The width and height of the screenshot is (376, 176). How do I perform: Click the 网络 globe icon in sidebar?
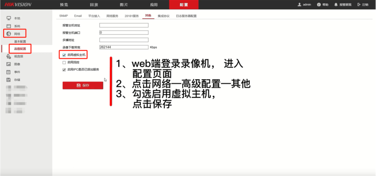click(x=9, y=34)
